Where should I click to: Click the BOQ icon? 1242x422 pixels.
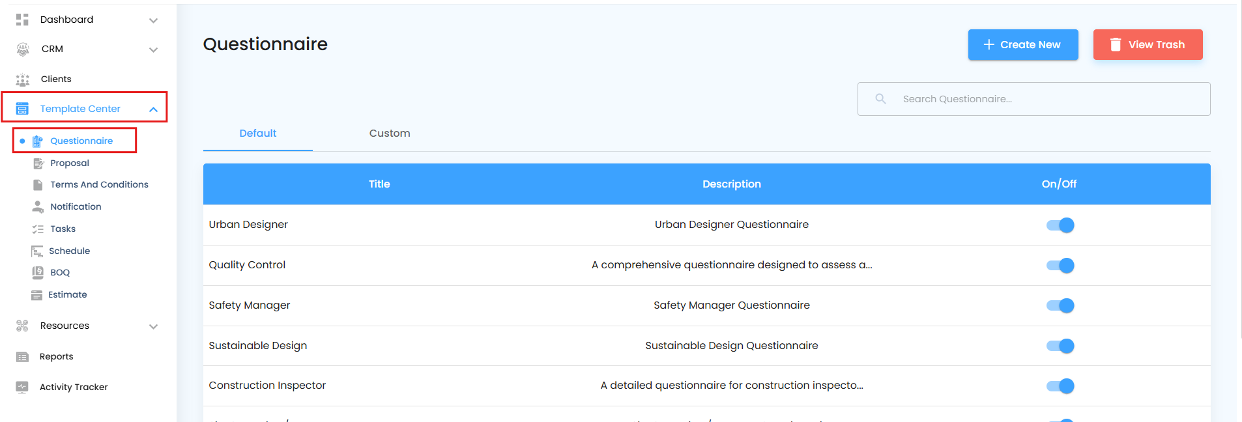[38, 273]
